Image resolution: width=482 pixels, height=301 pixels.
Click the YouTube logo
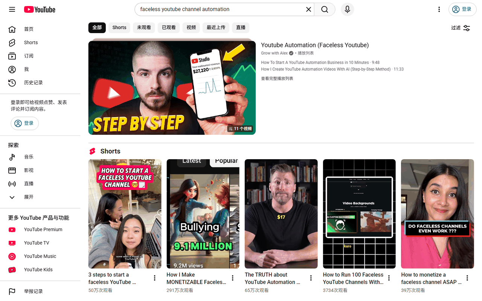pyautogui.click(x=40, y=9)
